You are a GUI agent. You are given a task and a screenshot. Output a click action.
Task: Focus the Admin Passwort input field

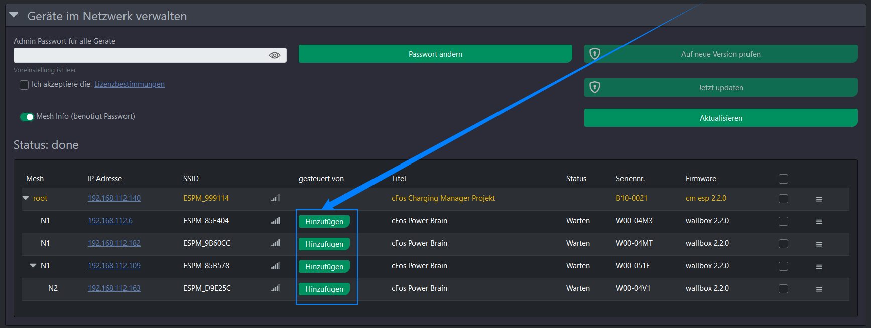150,55
